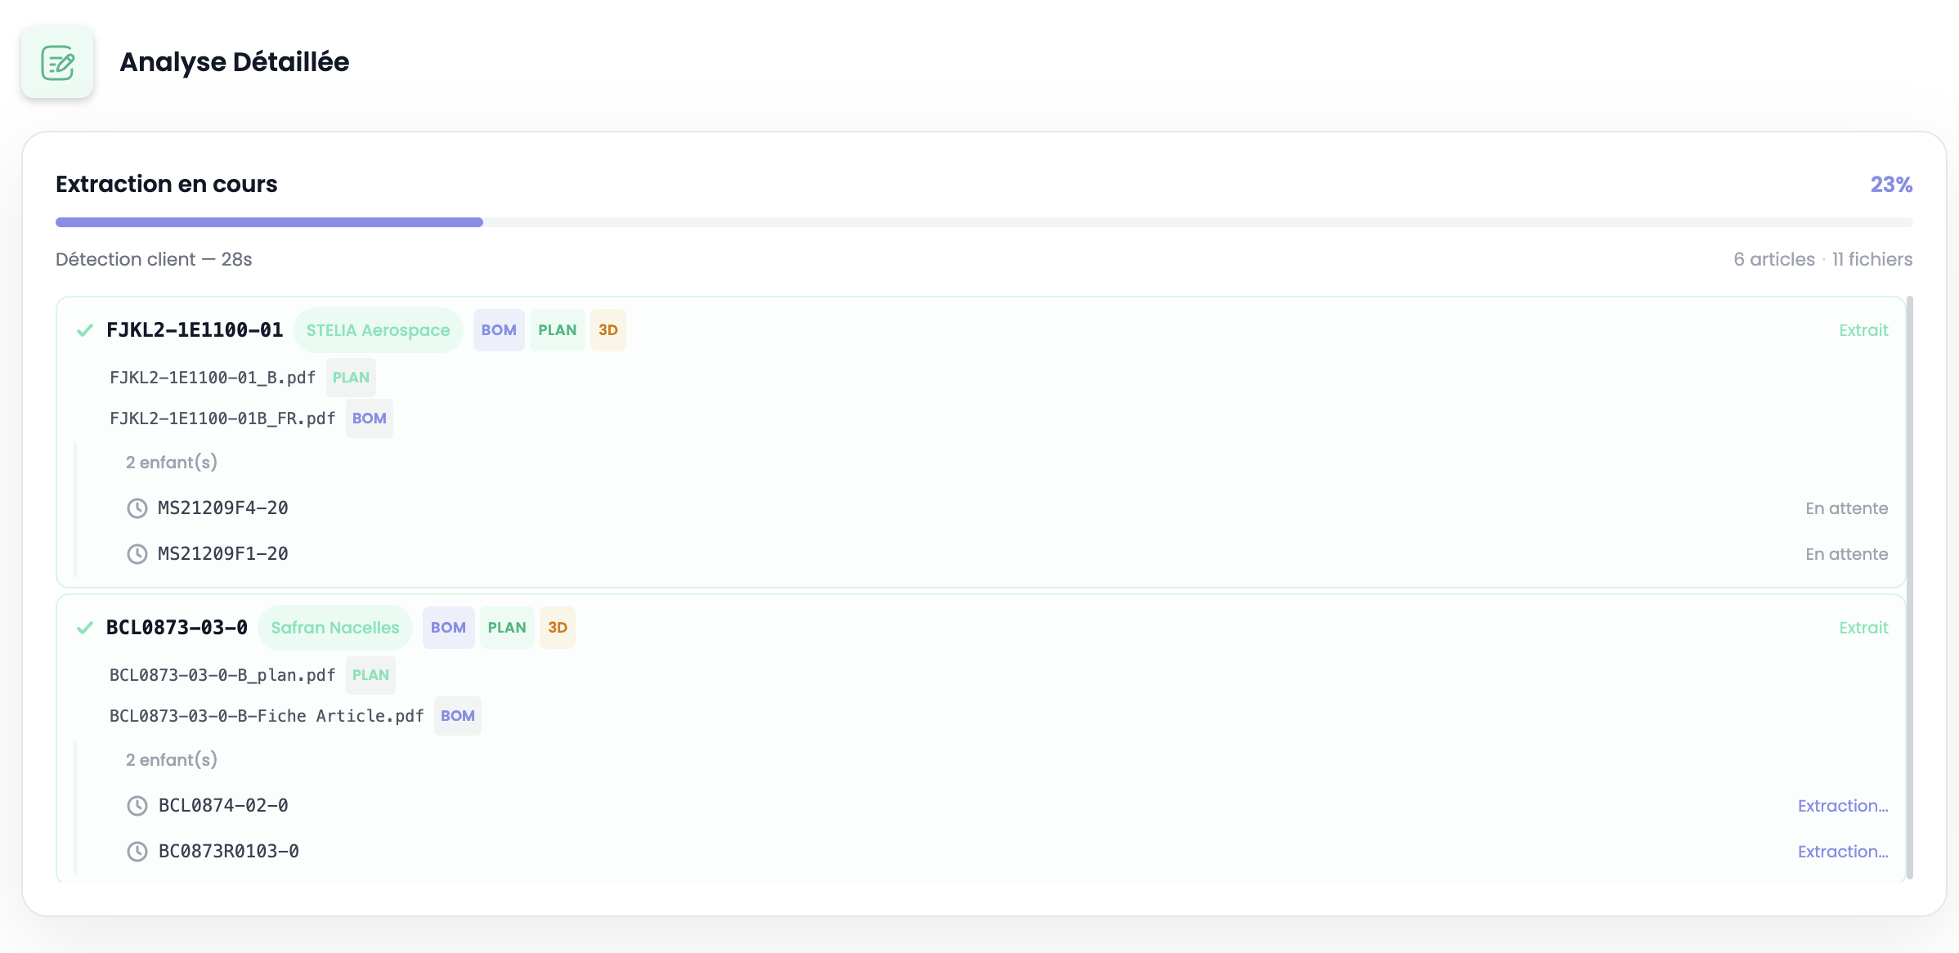Click clock icon next to MS21209F4-20
1959x953 pixels.
(x=137, y=508)
